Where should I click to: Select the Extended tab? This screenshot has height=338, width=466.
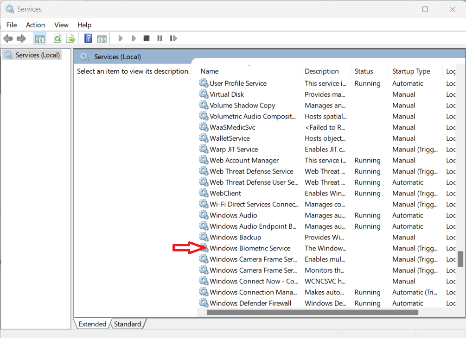(92, 324)
